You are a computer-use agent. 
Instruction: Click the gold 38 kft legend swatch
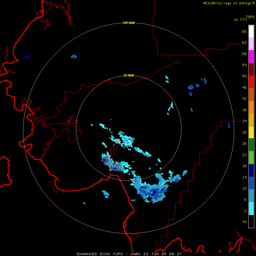pyautogui.click(x=251, y=120)
